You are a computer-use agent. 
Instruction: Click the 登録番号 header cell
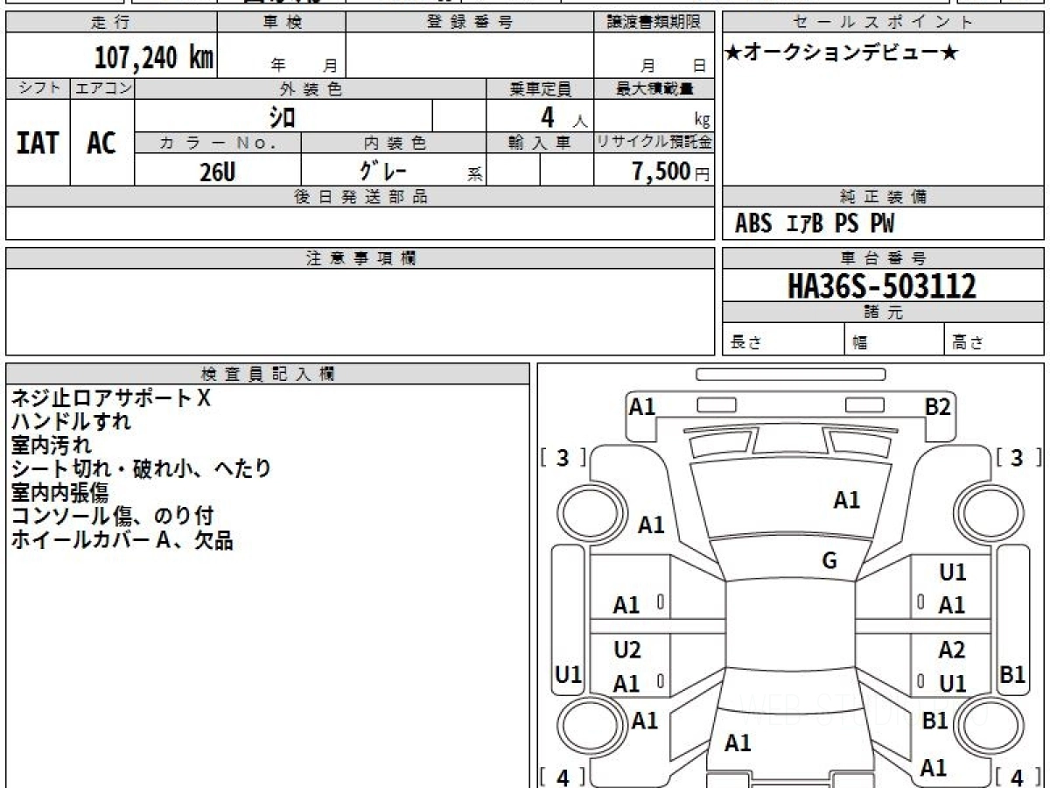click(470, 23)
